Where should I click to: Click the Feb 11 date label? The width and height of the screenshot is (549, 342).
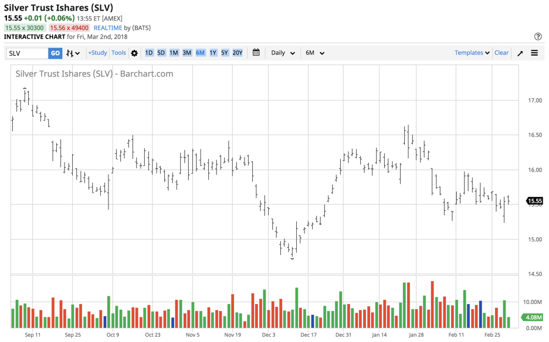coord(456,334)
